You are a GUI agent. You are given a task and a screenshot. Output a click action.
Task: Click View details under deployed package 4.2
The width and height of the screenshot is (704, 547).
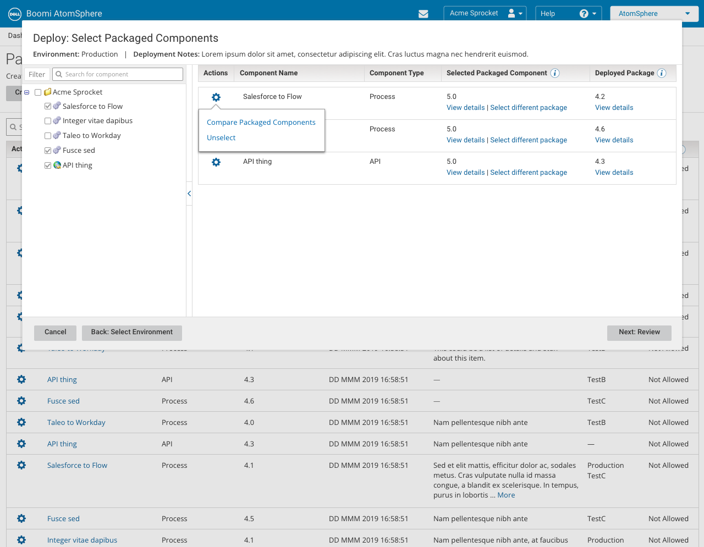pos(614,108)
